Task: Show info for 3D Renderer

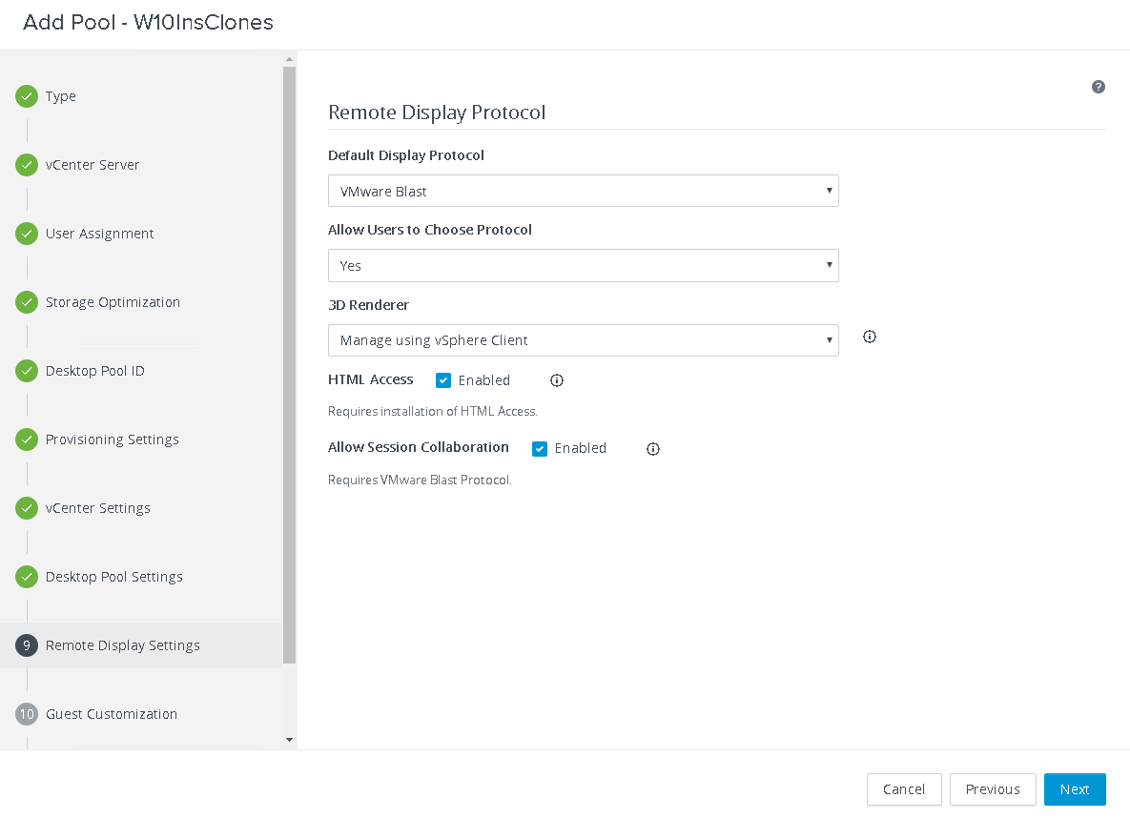Action: (x=869, y=337)
